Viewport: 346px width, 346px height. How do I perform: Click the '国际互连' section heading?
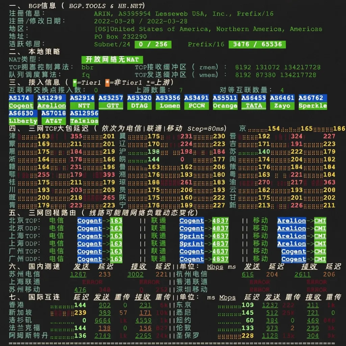[44, 297]
